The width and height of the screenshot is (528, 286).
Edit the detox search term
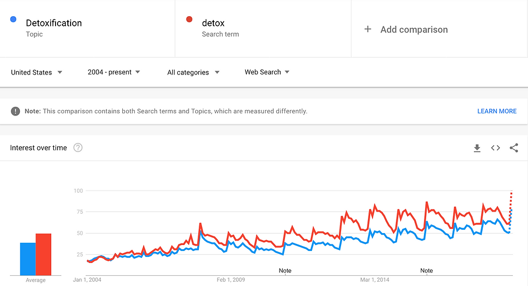click(x=213, y=23)
